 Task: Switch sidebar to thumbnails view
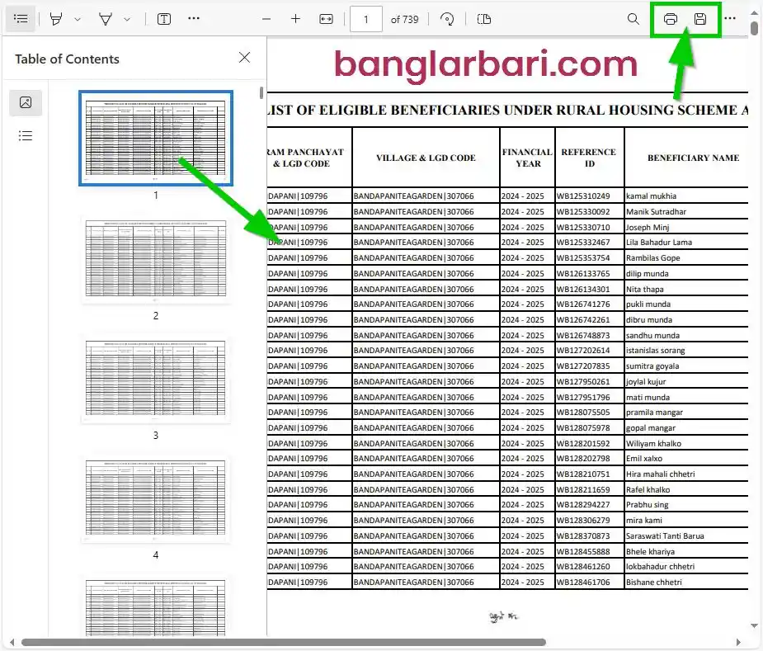tap(26, 103)
